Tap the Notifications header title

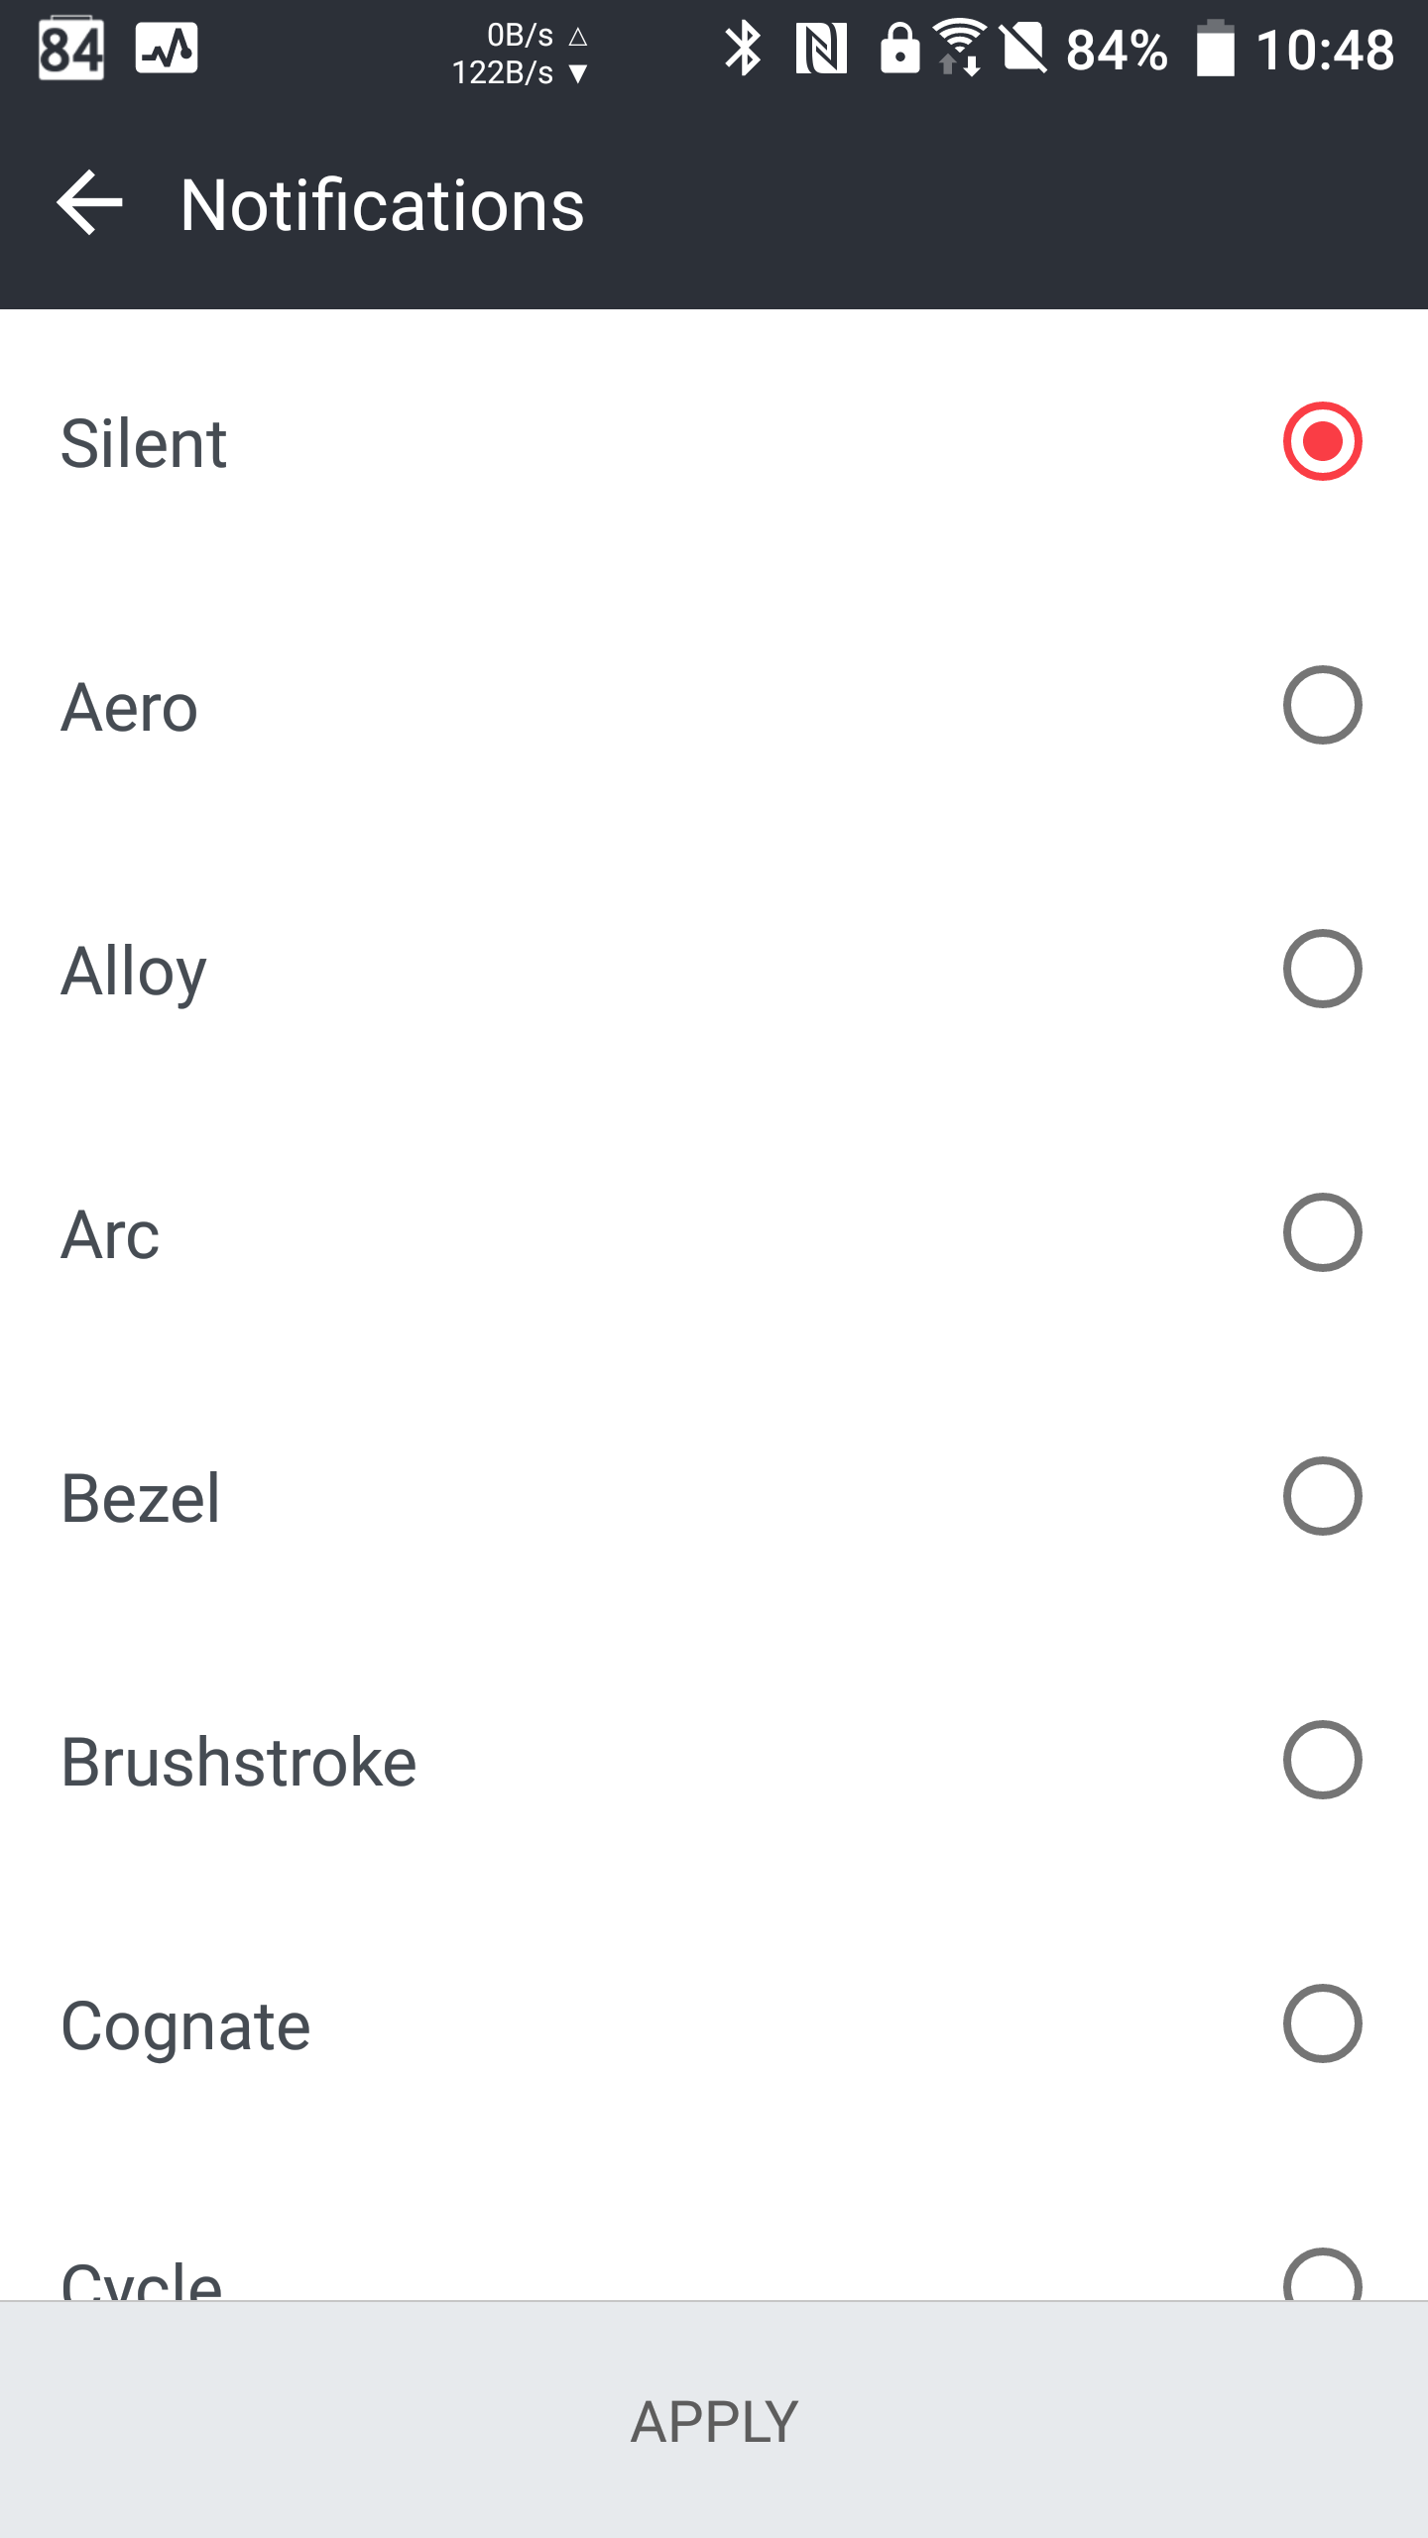click(383, 205)
